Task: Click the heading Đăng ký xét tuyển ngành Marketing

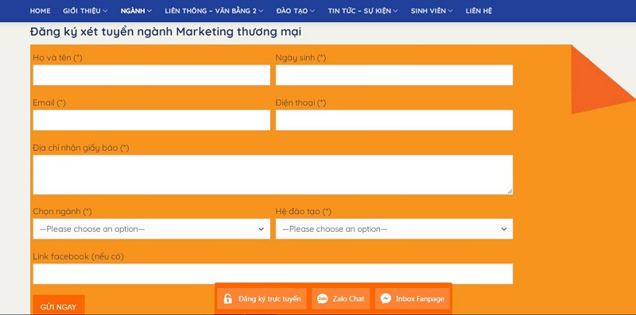Action: (165, 32)
